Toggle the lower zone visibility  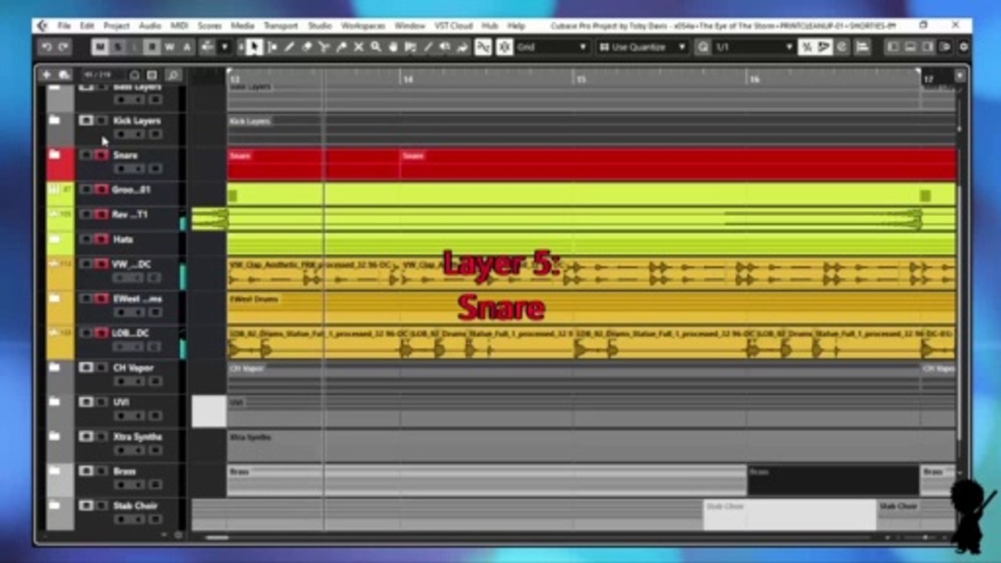912,47
